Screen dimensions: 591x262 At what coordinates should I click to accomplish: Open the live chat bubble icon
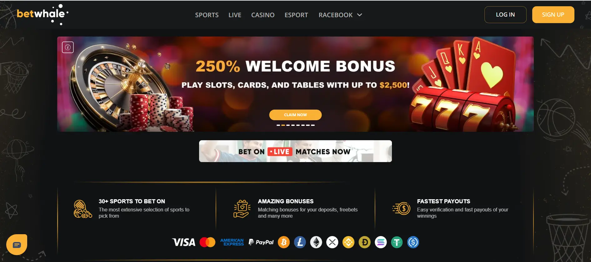[17, 245]
